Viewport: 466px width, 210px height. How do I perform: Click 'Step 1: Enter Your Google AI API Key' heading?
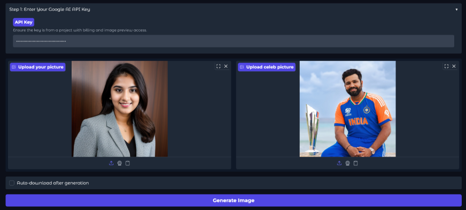coord(50,10)
